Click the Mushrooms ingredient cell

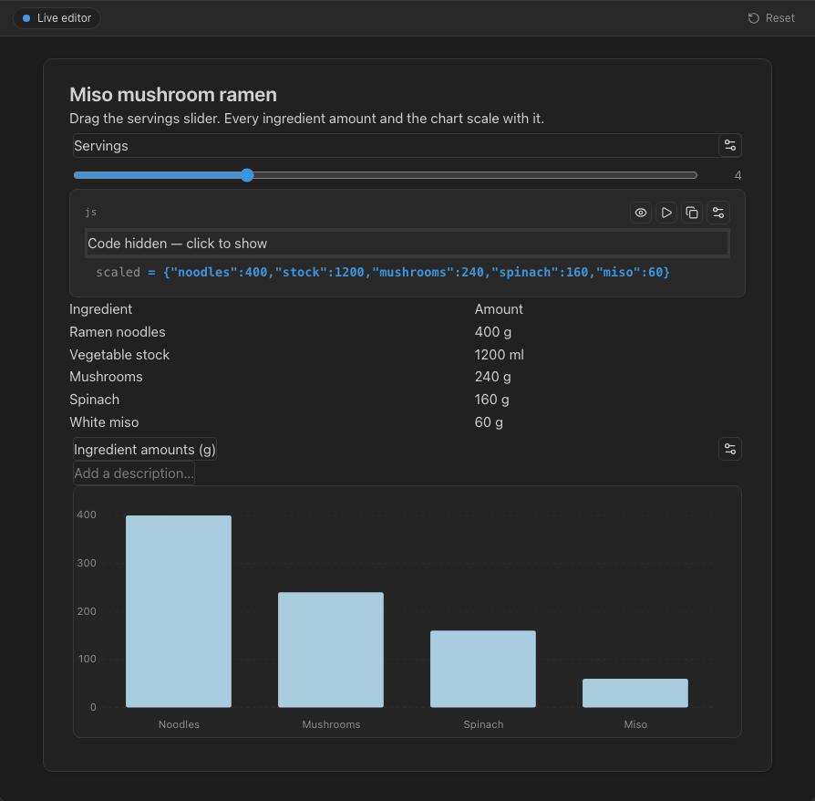[x=106, y=377]
